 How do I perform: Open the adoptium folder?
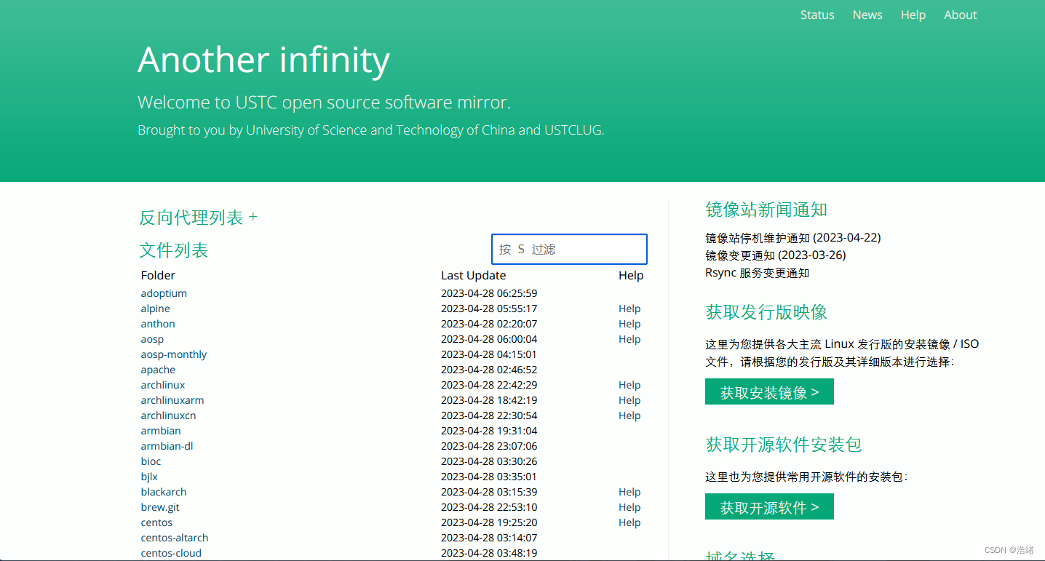click(164, 293)
